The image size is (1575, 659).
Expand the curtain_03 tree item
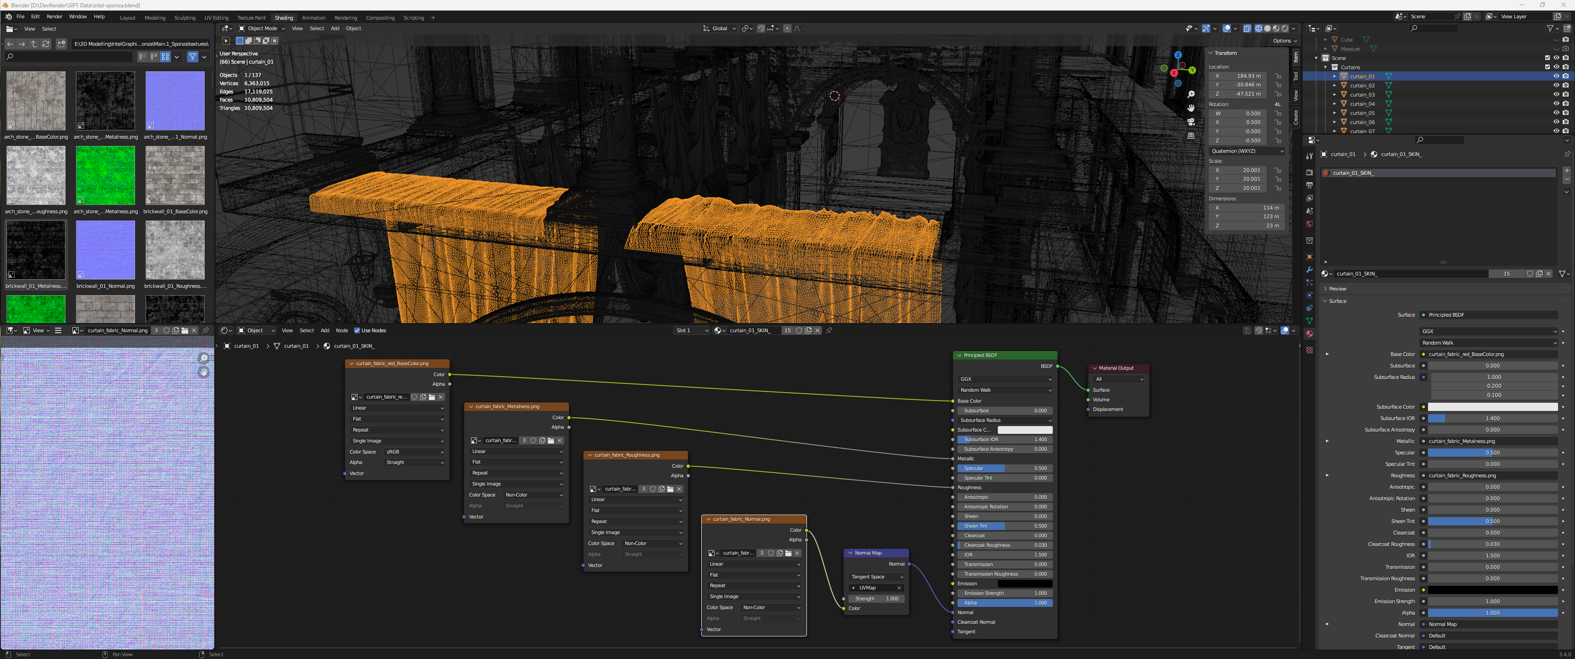[x=1335, y=95]
